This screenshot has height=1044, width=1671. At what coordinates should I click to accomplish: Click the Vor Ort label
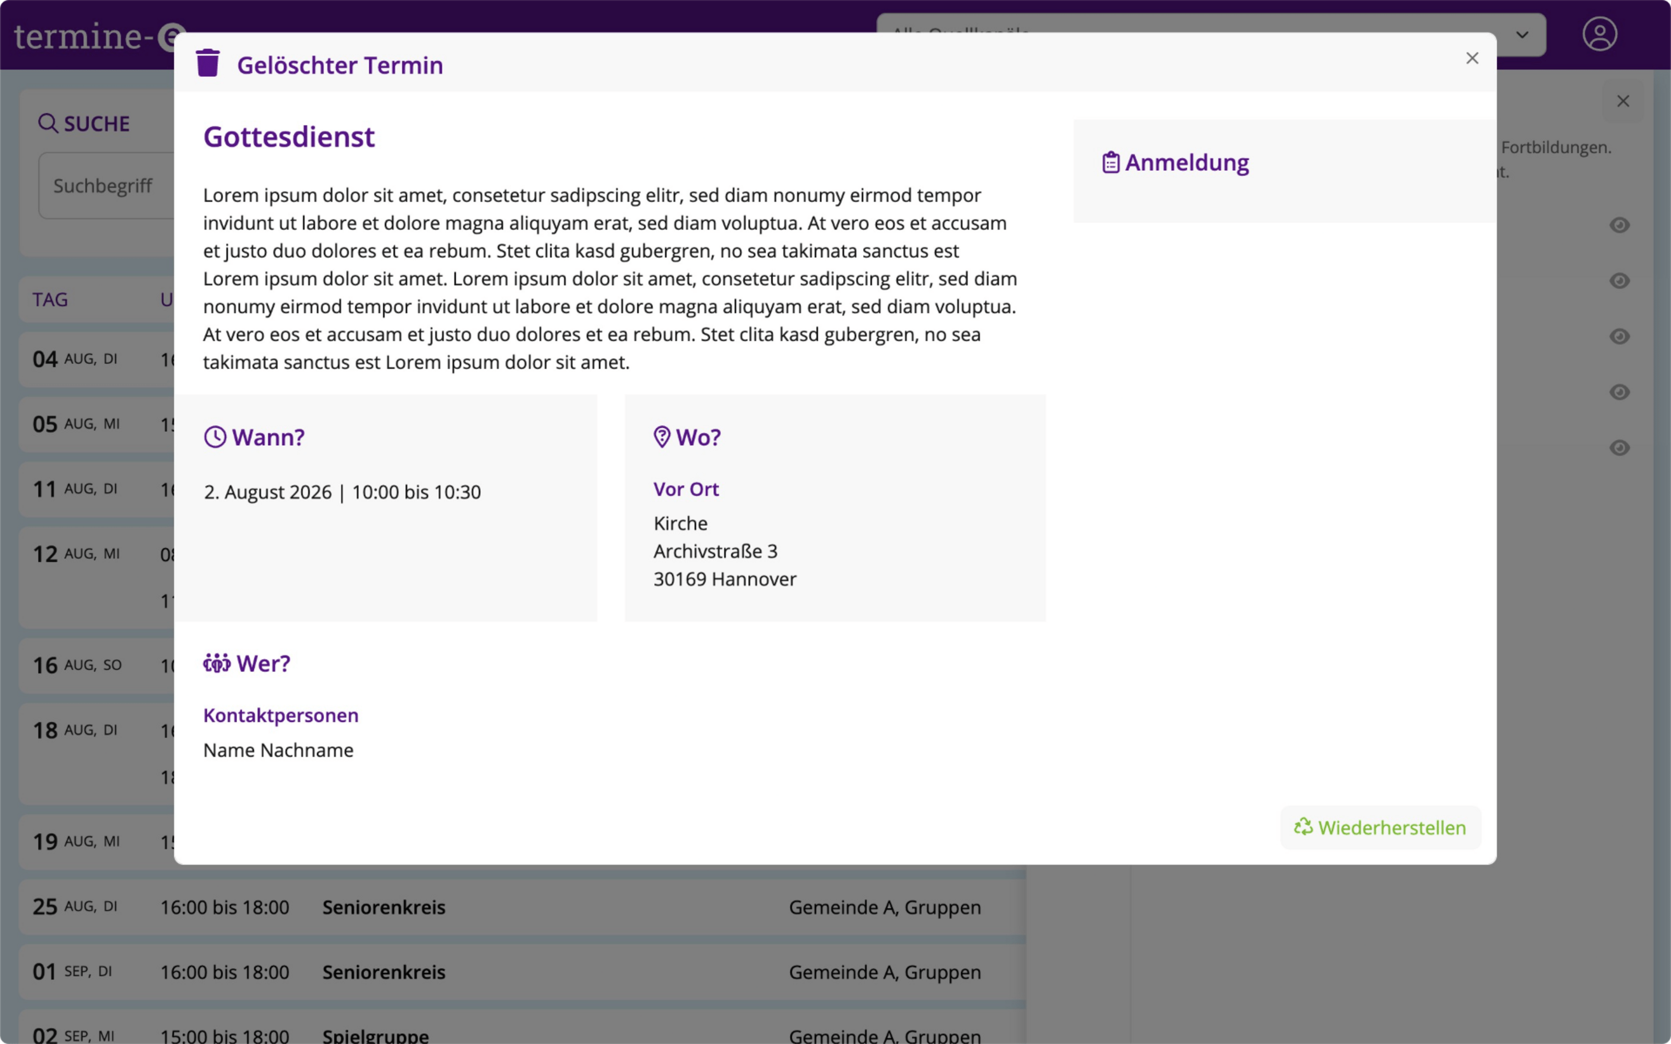(x=686, y=490)
